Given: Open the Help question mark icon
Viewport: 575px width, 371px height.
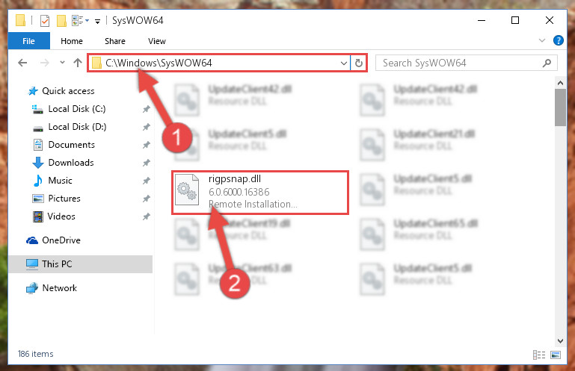Looking at the screenshot, I should tap(558, 40).
